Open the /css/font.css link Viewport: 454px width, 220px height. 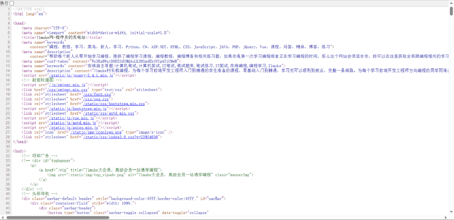[x=97, y=94]
